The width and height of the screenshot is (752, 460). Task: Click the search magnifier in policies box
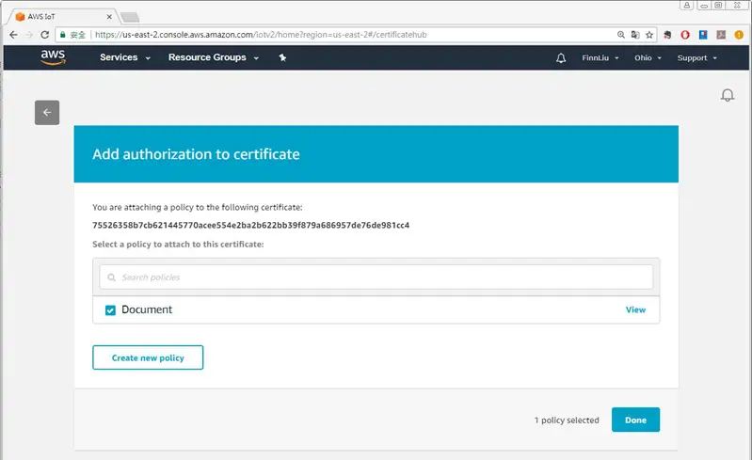[111, 278]
